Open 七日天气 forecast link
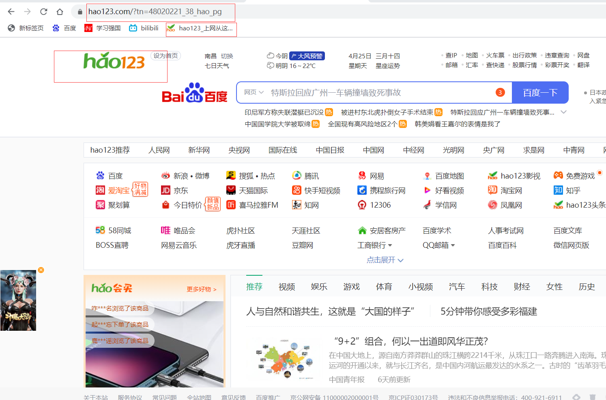This screenshot has width=606, height=400. (x=217, y=66)
